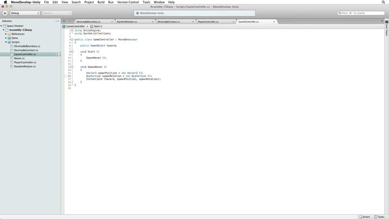This screenshot has width=389, height=219.
Task: Fold the SpawnWaves method code region
Action: (72, 67)
